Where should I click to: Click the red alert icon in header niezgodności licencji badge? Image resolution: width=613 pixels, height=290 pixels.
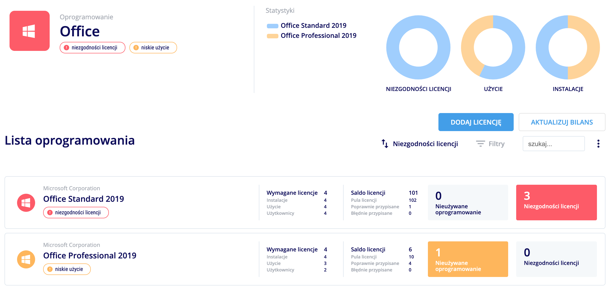(66, 48)
